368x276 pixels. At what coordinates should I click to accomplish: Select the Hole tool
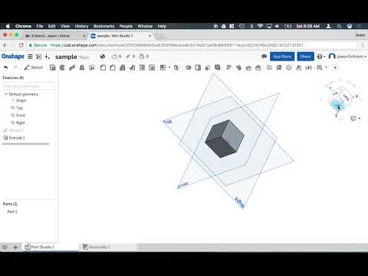click(152, 67)
